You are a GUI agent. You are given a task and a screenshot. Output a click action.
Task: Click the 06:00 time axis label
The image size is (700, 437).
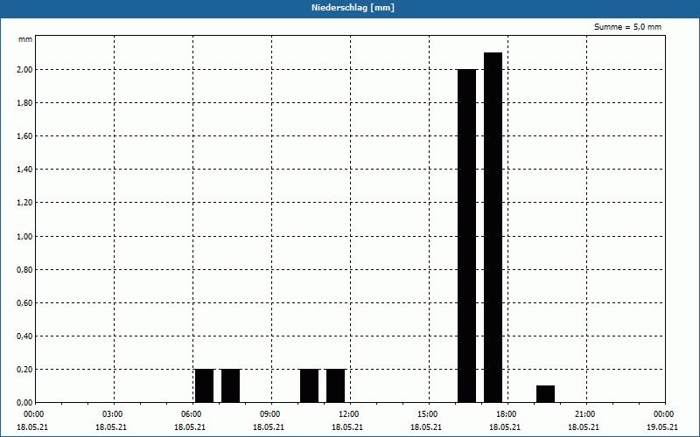(x=192, y=414)
